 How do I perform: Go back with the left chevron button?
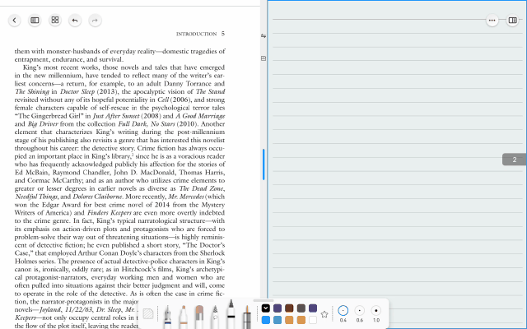pos(15,21)
